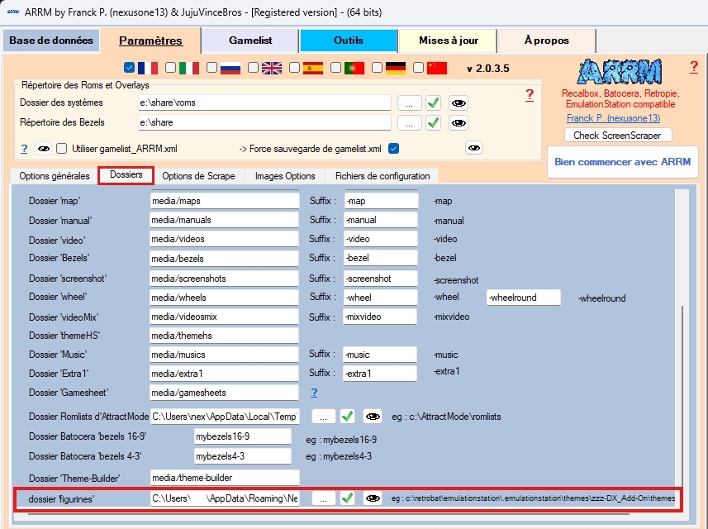The width and height of the screenshot is (708, 529).
Task: Click the media/wheels folder input field
Action: 224,298
